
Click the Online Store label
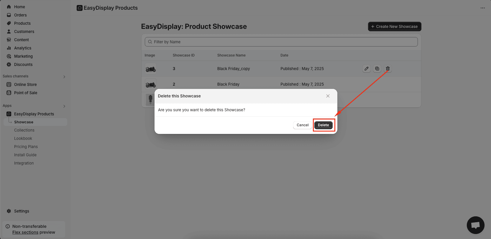(x=25, y=84)
